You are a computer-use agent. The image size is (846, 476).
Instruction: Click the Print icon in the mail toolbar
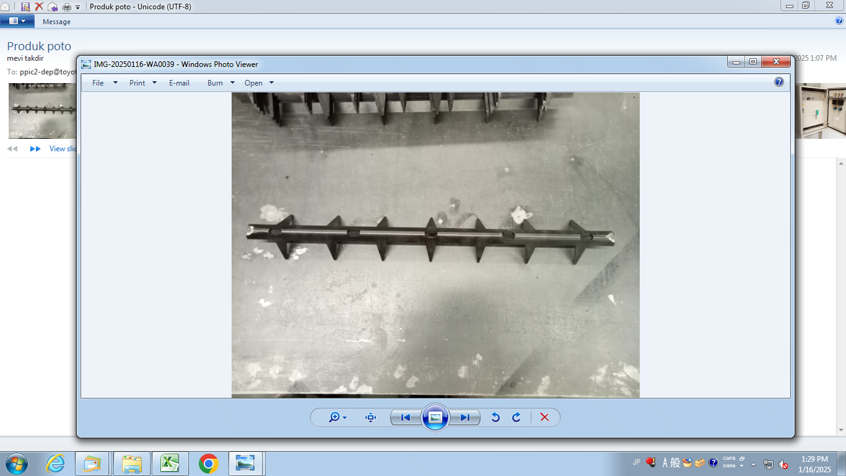67,7
